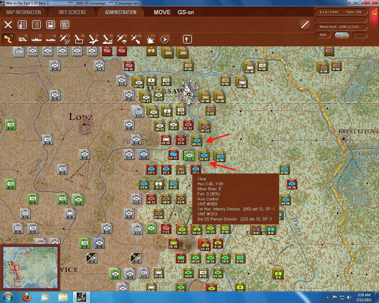Select the 24-3 unit counter

tap(151, 170)
